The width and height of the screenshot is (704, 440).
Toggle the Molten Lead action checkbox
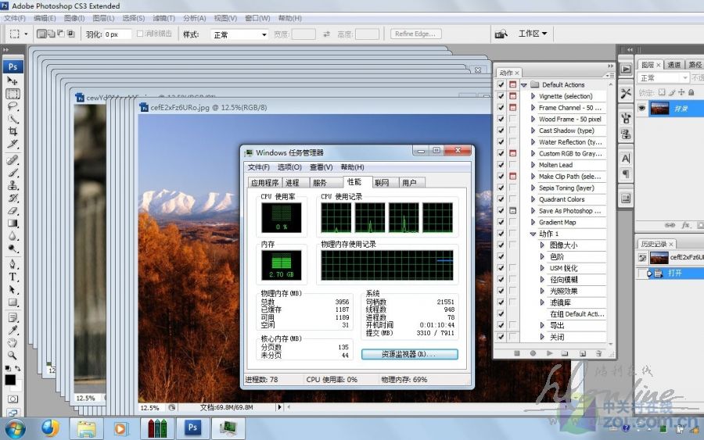(x=501, y=165)
